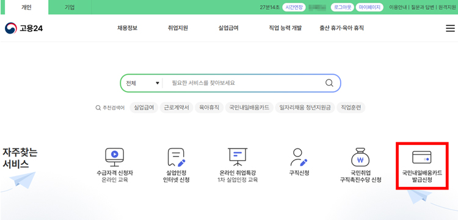Open the 실업급여 menu
This screenshot has height=220, width=458.
coord(228,28)
